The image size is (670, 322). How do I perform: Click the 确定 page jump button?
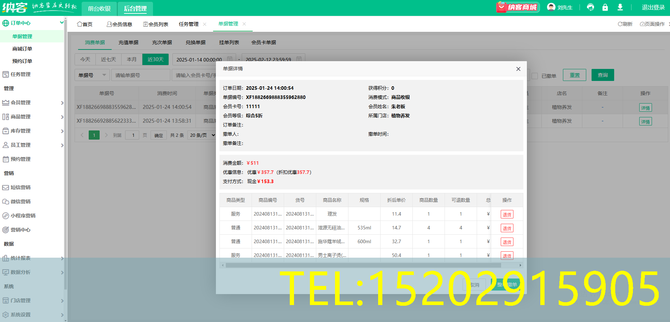(x=159, y=135)
